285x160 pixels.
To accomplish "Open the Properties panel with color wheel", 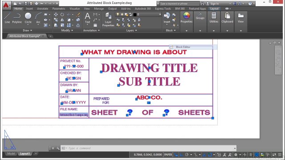I will [x=186, y=18].
